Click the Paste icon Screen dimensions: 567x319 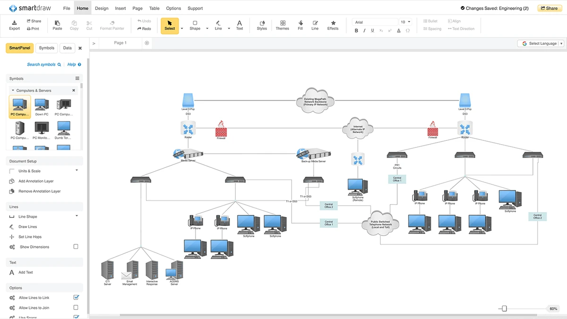pos(57,25)
